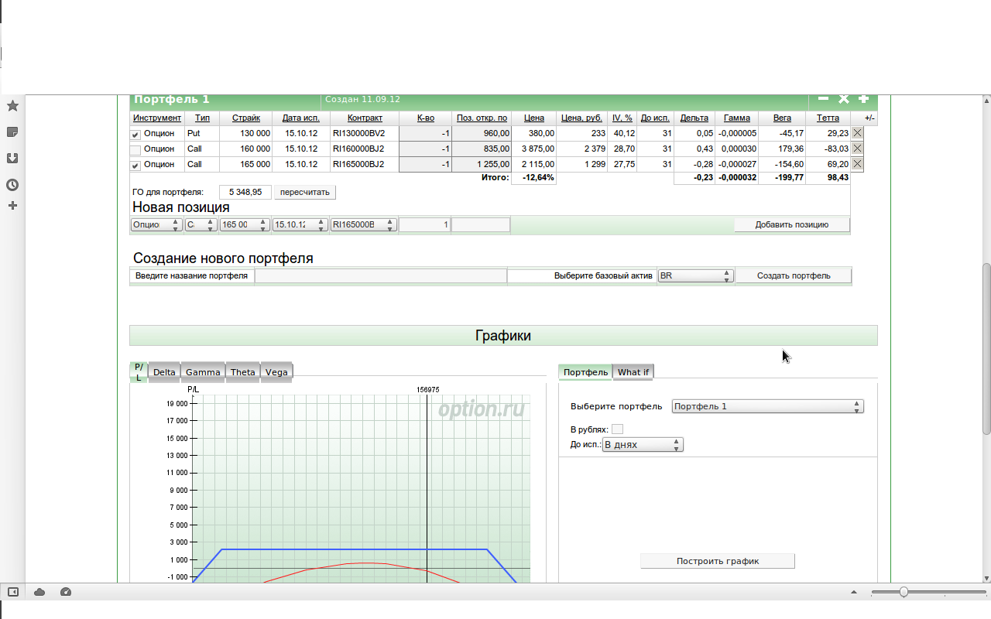991x619 pixels.
Task: Remove the Call 160 000 option row
Action: [857, 149]
